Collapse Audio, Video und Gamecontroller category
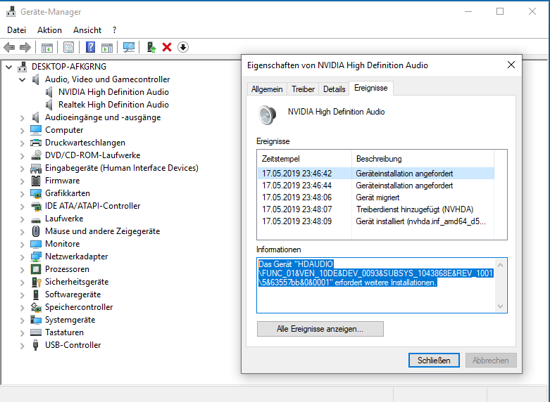This screenshot has width=550, height=402. coord(22,79)
